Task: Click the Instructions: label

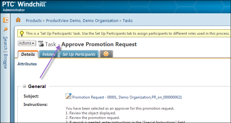Action: [35, 104]
